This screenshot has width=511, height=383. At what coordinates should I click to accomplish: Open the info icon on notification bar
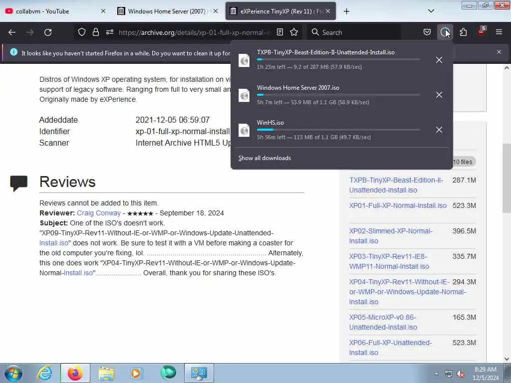[x=13, y=52]
